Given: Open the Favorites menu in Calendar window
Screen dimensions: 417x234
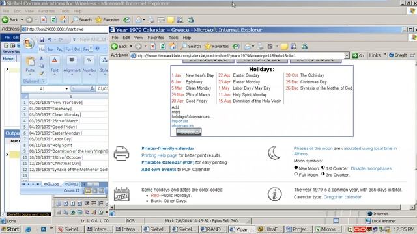Looking at the screenshot, I should pos(156,38).
